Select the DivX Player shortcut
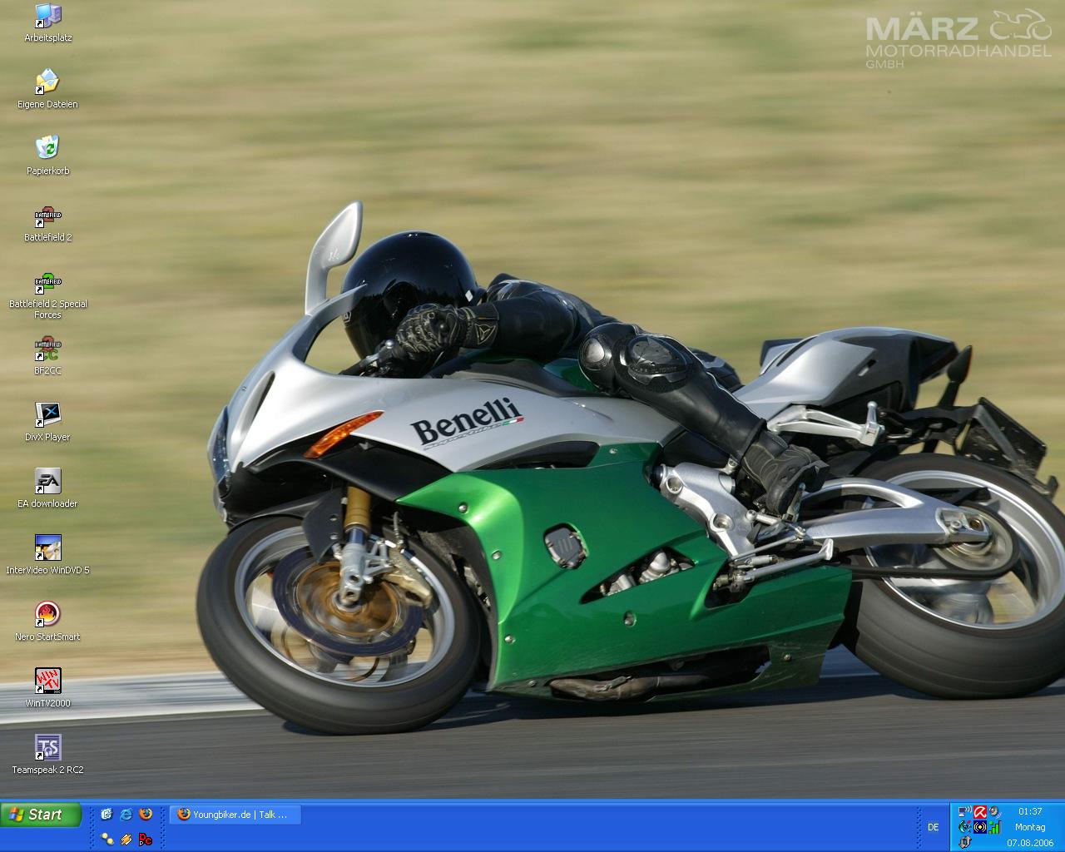 (x=47, y=422)
